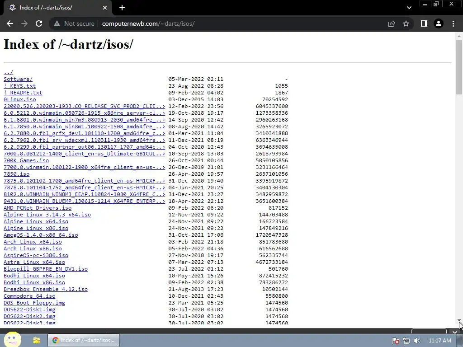463x347 pixels.
Task: Download Alpine_Linux_x86.iso
Action: 36,228
